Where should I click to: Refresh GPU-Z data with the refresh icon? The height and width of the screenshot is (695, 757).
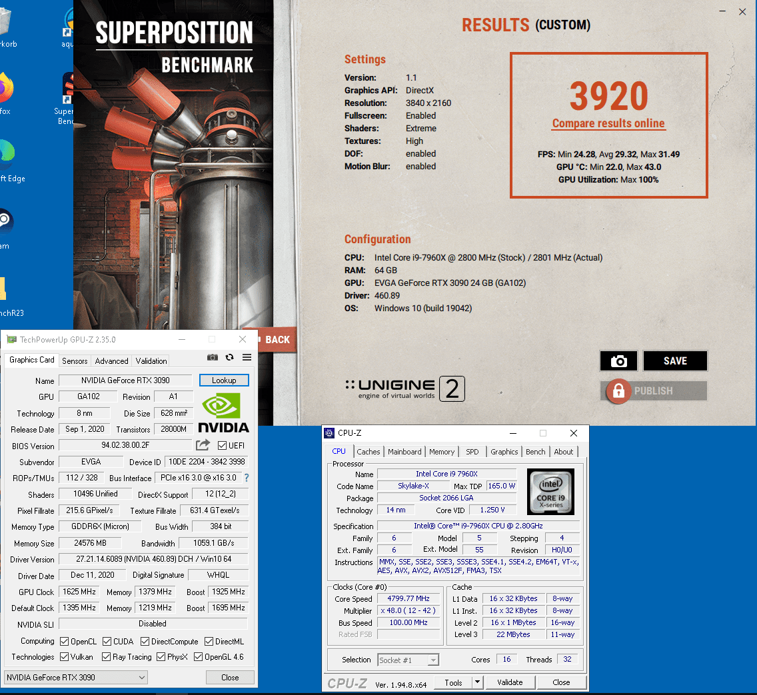(230, 357)
